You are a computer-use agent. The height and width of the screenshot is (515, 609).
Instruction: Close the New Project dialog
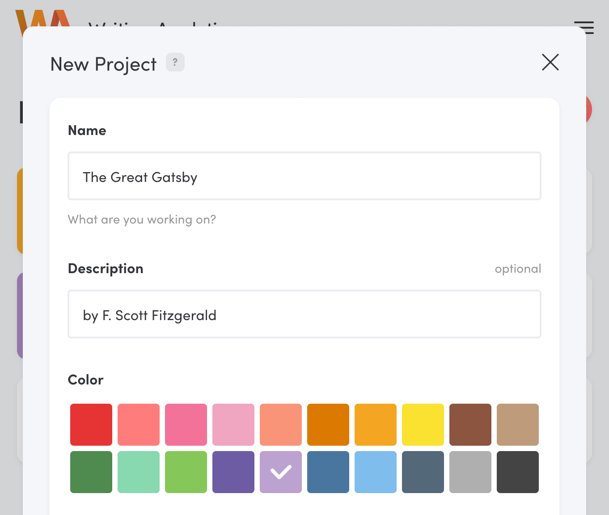click(x=550, y=62)
